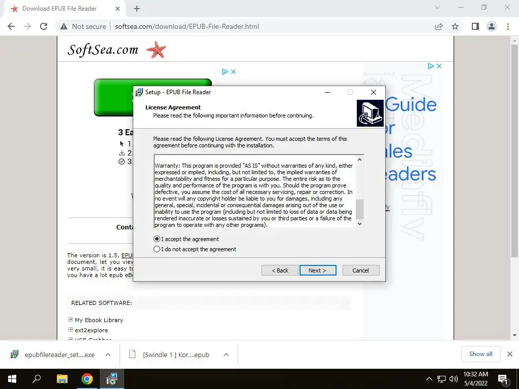Click the AdChoices icon above green button
The image size is (519, 389).
pos(225,71)
